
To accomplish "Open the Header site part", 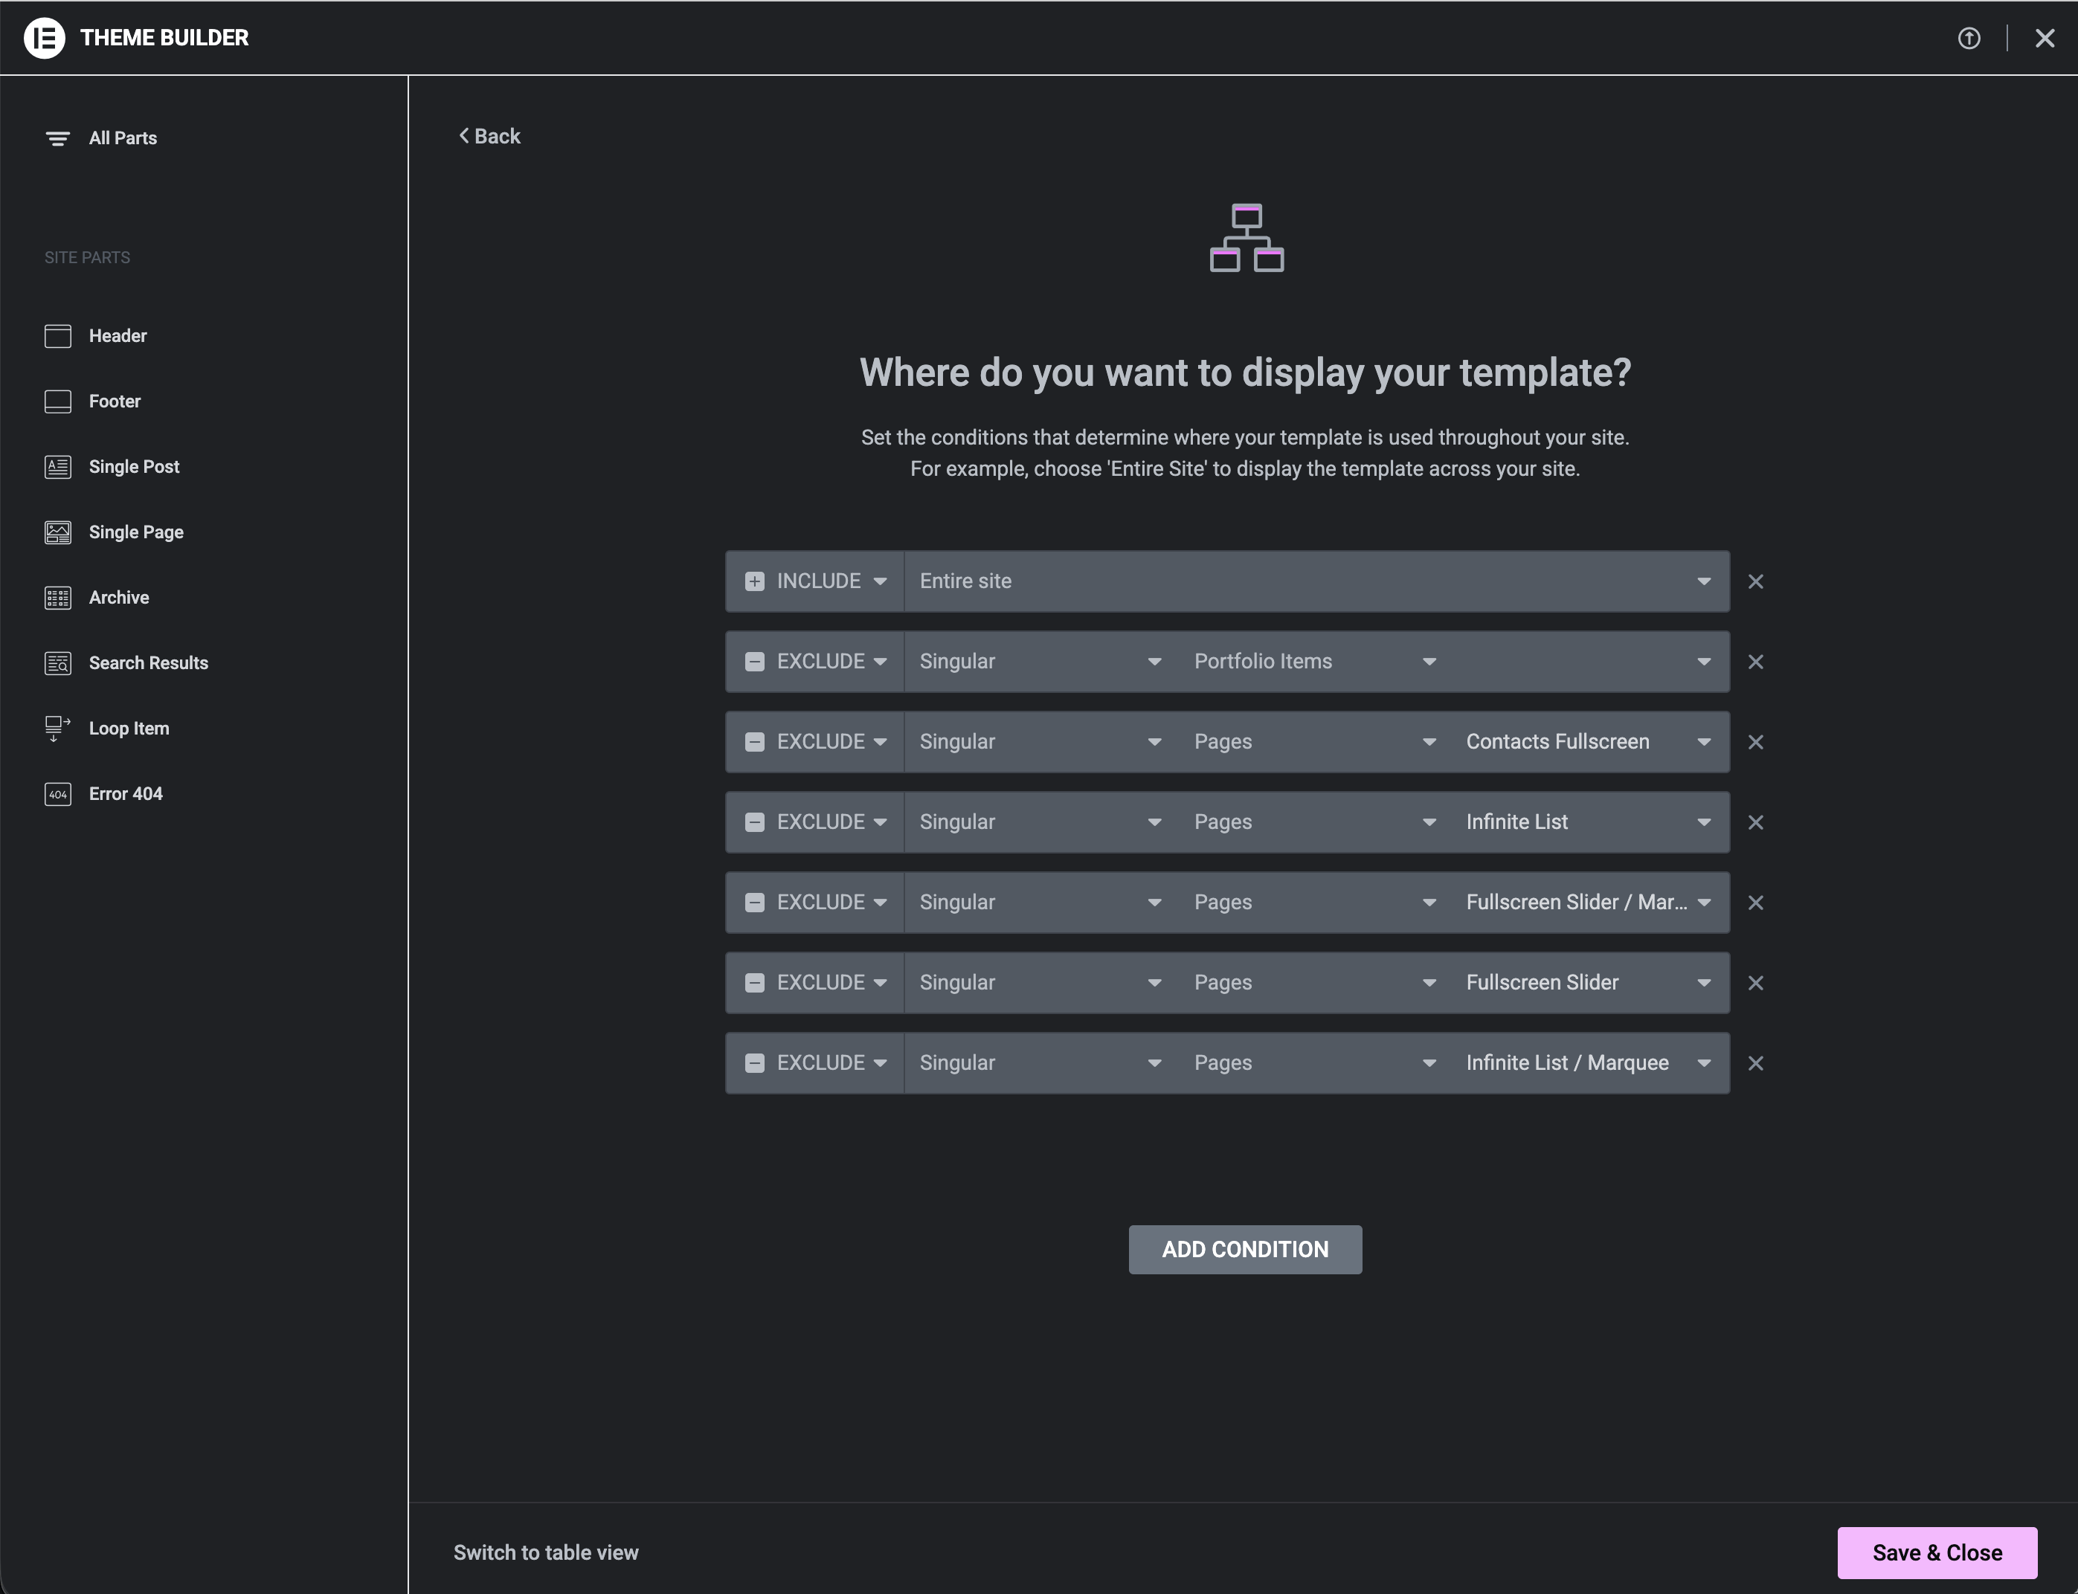I will [x=117, y=336].
